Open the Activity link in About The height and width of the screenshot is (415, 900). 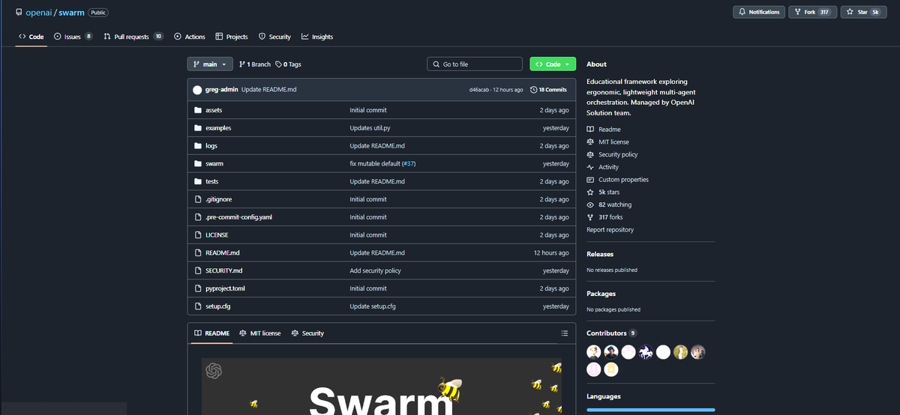(x=603, y=167)
